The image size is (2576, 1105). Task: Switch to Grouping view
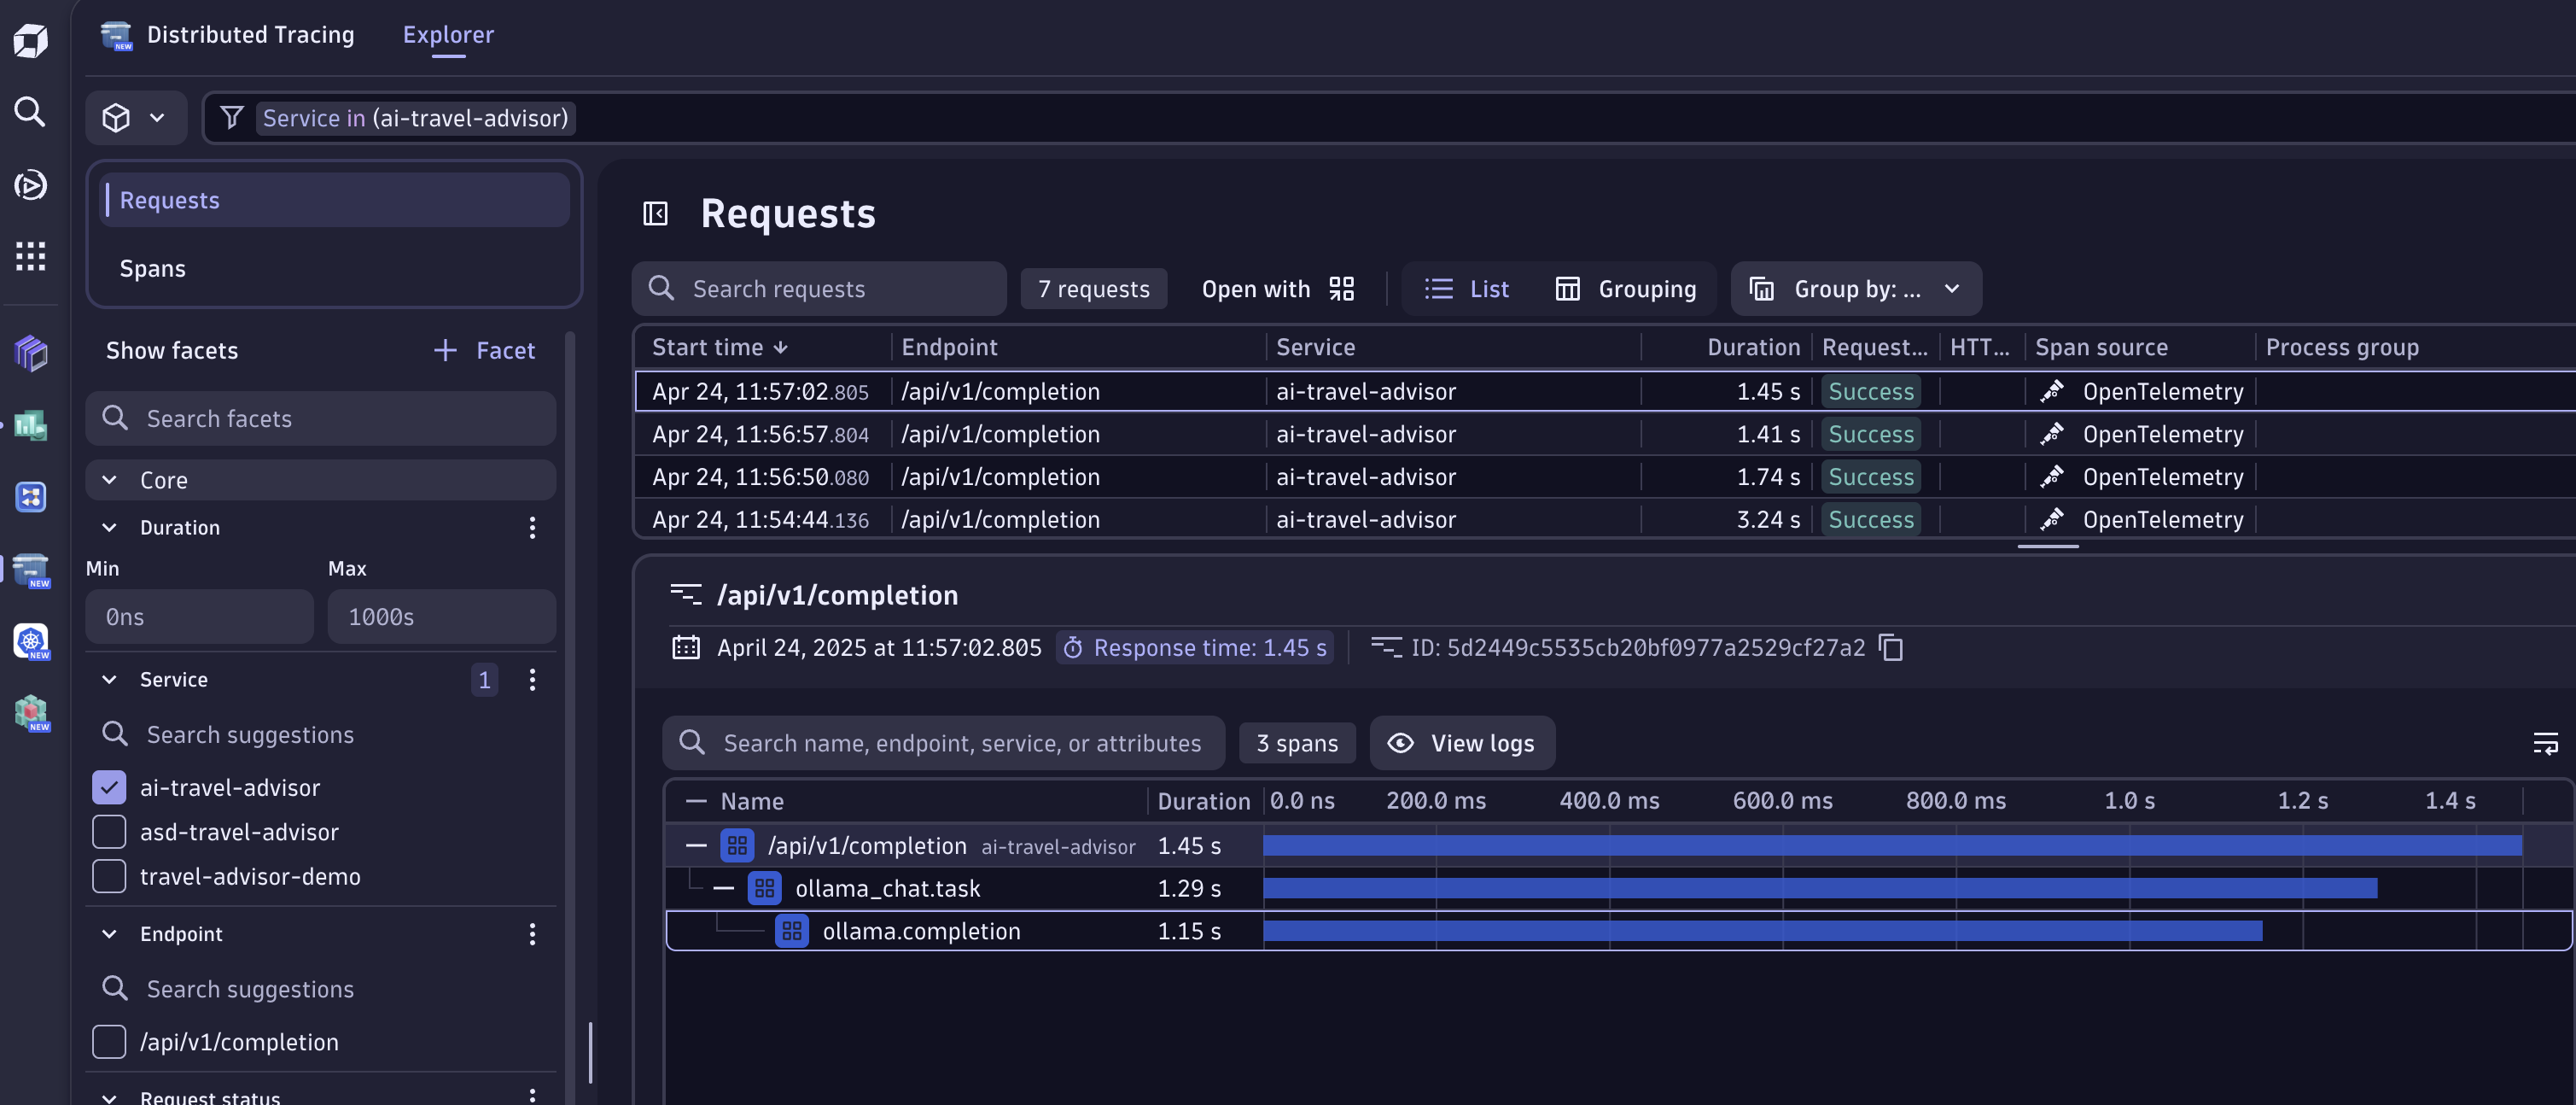click(x=1626, y=289)
